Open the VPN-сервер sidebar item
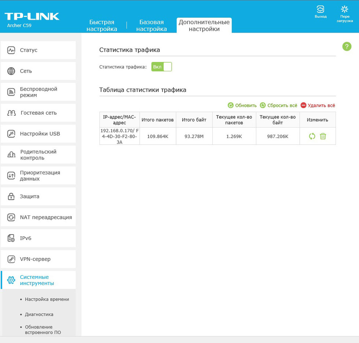Image resolution: width=359 pixels, height=343 pixels. coord(38,259)
